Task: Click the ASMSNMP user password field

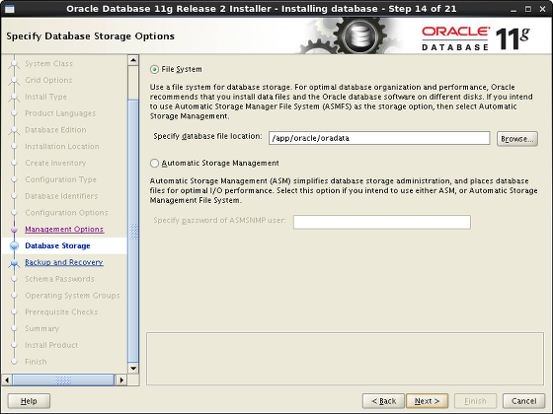Action: click(382, 222)
